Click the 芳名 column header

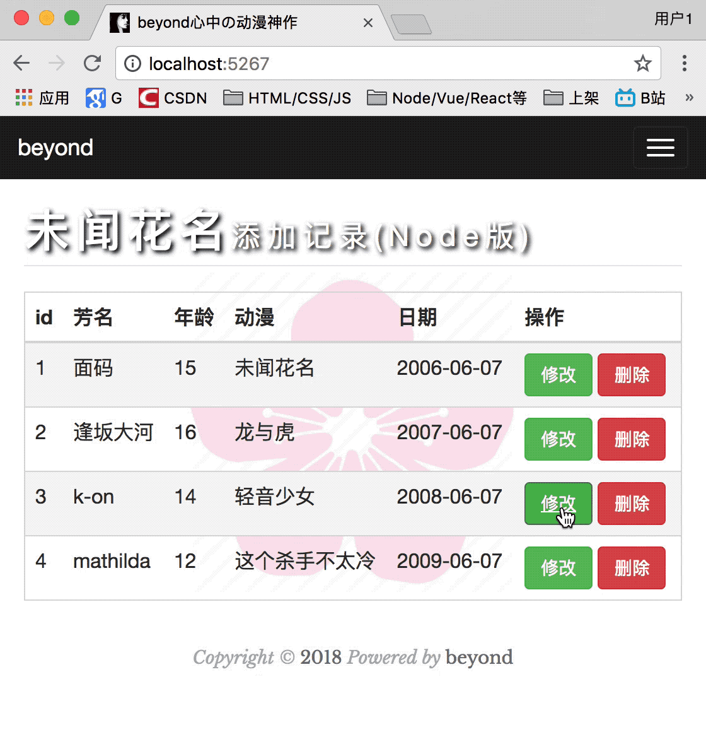(x=93, y=317)
